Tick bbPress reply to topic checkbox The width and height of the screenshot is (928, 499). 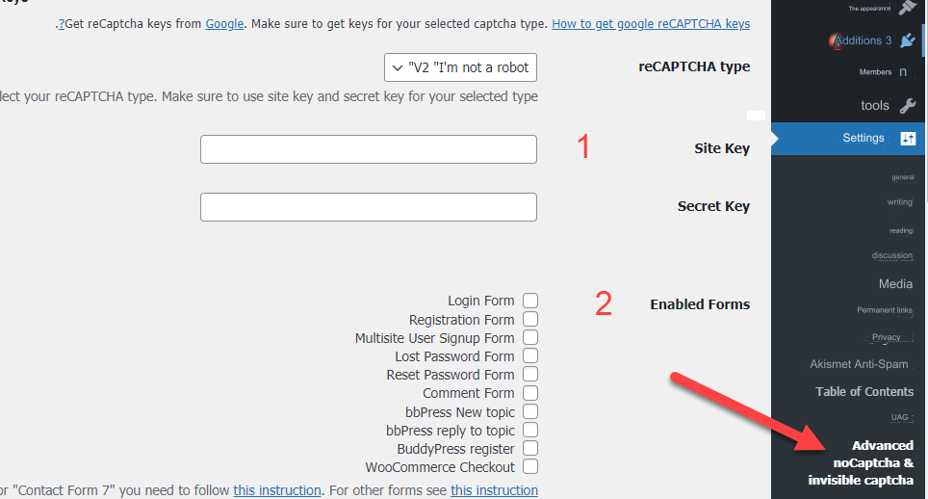pyautogui.click(x=530, y=430)
